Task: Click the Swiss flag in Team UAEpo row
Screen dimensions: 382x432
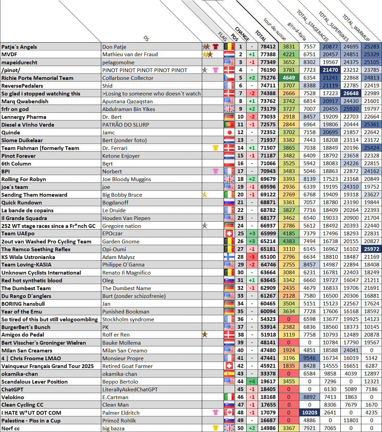Action: click(x=229, y=233)
